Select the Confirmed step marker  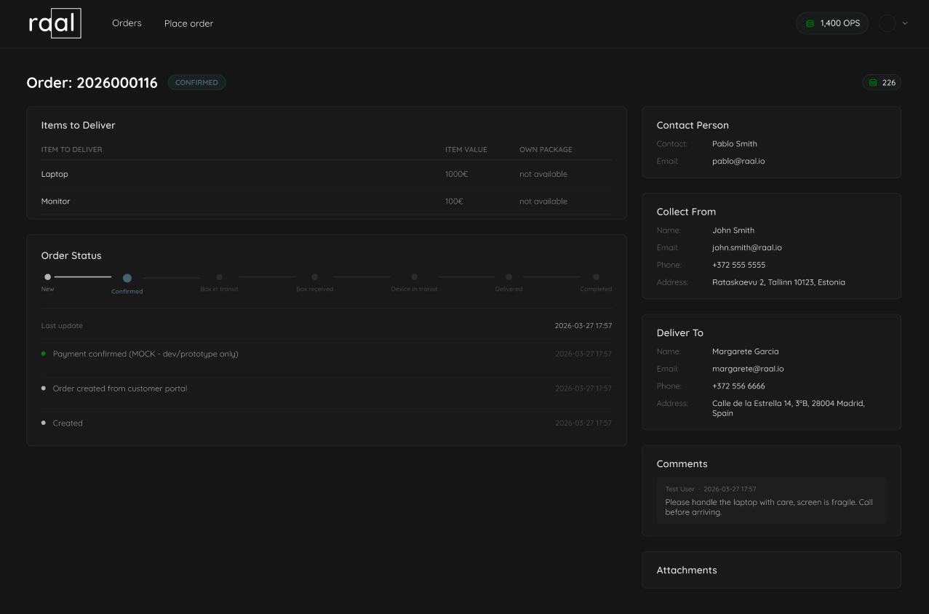click(x=127, y=278)
